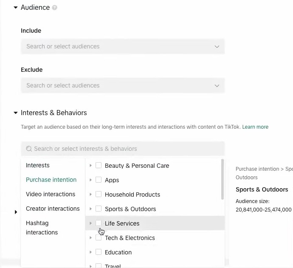293x268 pixels.
Task: Select the Creator interactions tab
Action: click(53, 209)
